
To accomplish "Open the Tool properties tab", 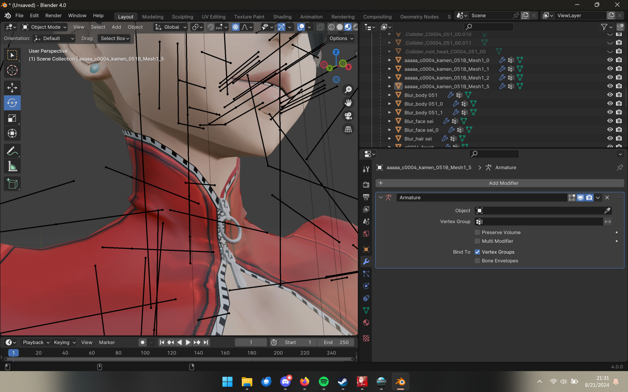I will tap(366, 169).
